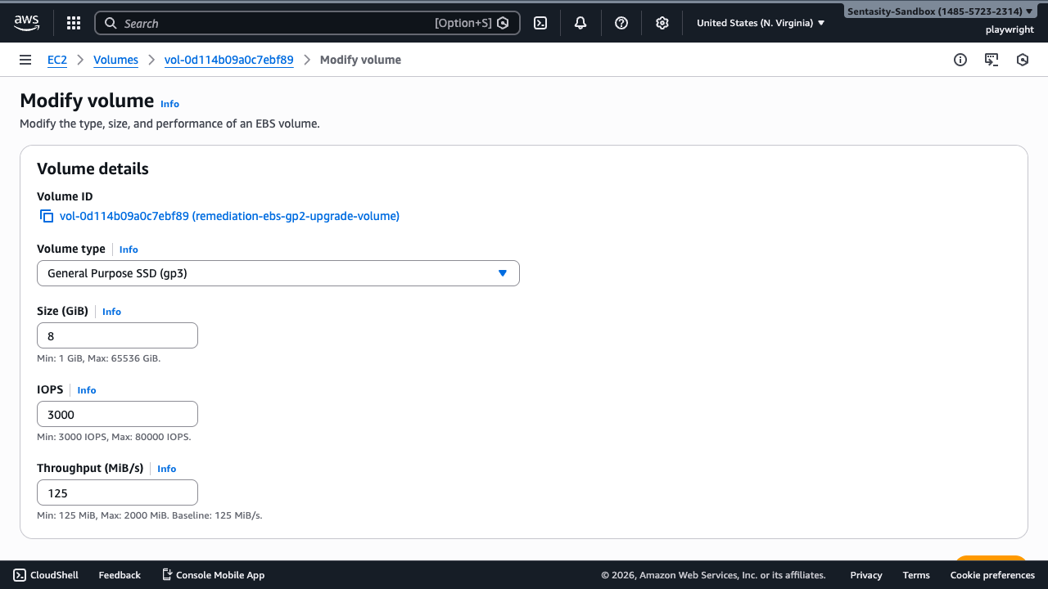Click the Size (GiB) input field
The height and width of the screenshot is (589, 1048).
[117, 335]
